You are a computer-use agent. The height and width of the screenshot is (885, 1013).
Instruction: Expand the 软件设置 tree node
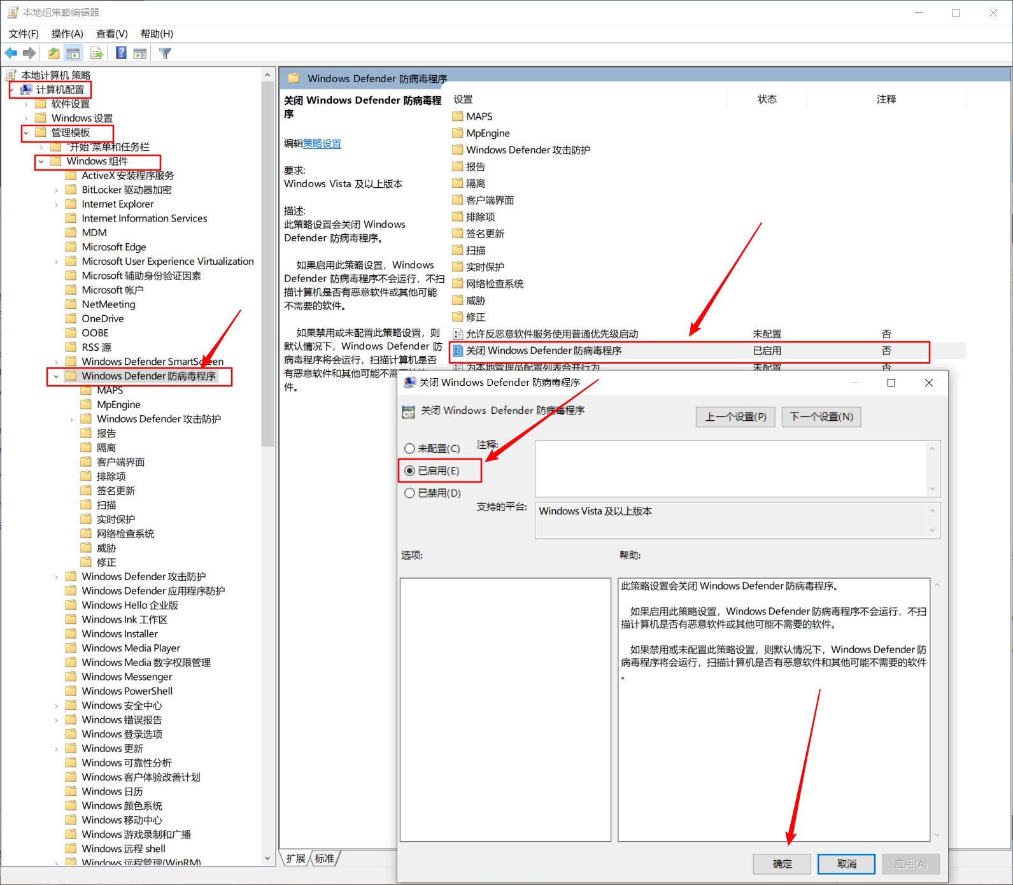26,104
